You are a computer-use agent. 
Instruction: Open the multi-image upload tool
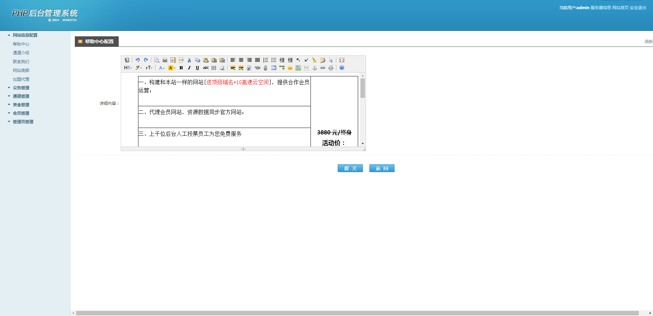click(241, 68)
